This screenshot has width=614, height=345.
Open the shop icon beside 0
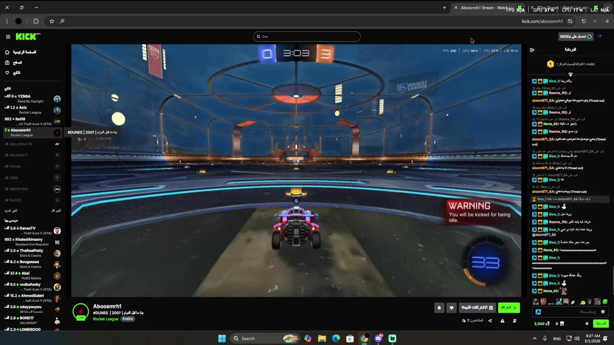(562, 324)
